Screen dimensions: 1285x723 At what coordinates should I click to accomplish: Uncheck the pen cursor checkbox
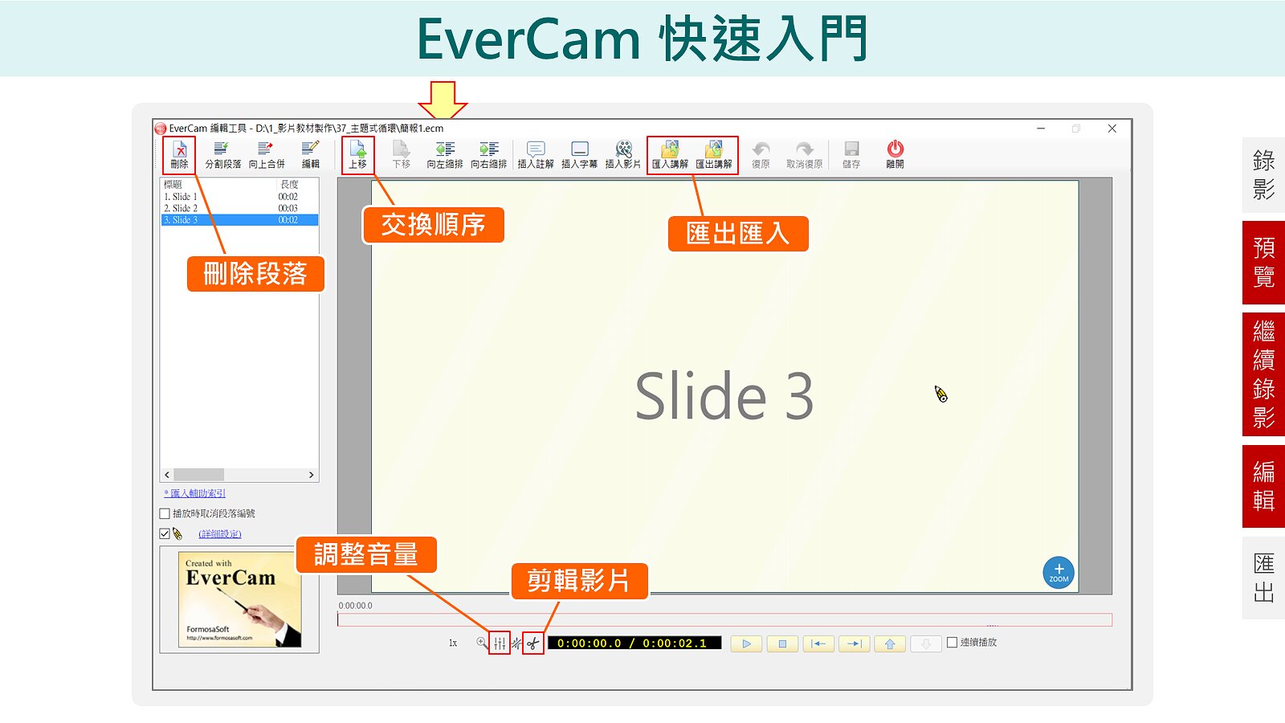pos(165,534)
